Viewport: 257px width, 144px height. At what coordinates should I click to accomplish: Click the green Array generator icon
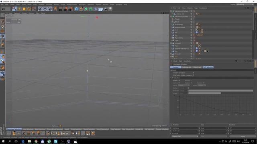coord(91,9)
